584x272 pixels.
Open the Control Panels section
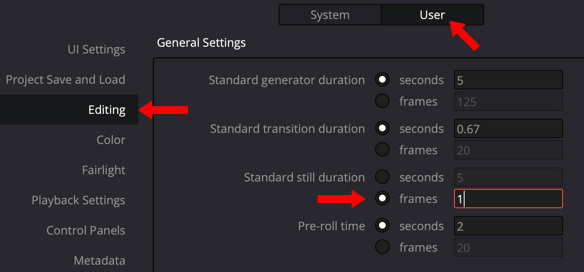click(86, 231)
